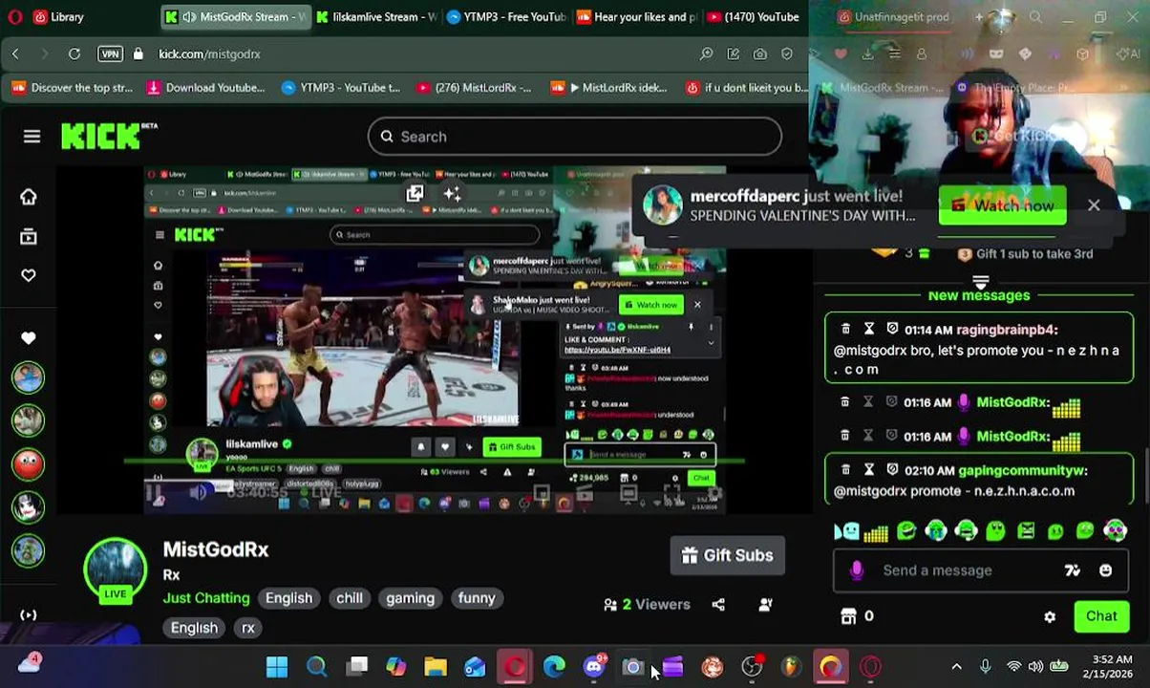The height and width of the screenshot is (688, 1150).
Task: Open Opera find-in-page search icon
Action: pyautogui.click(x=706, y=54)
